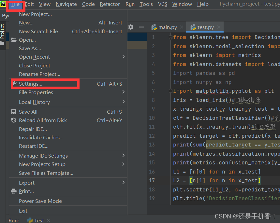280x223 pixels.
Task: Select Save File as Template... entry
Action: [68, 173]
